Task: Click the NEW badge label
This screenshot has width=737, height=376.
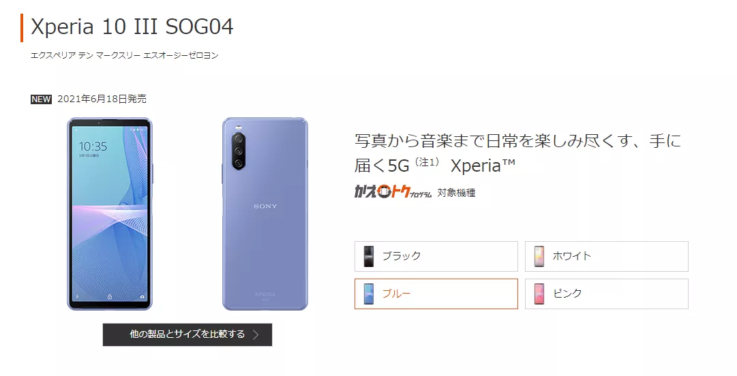Action: point(41,99)
